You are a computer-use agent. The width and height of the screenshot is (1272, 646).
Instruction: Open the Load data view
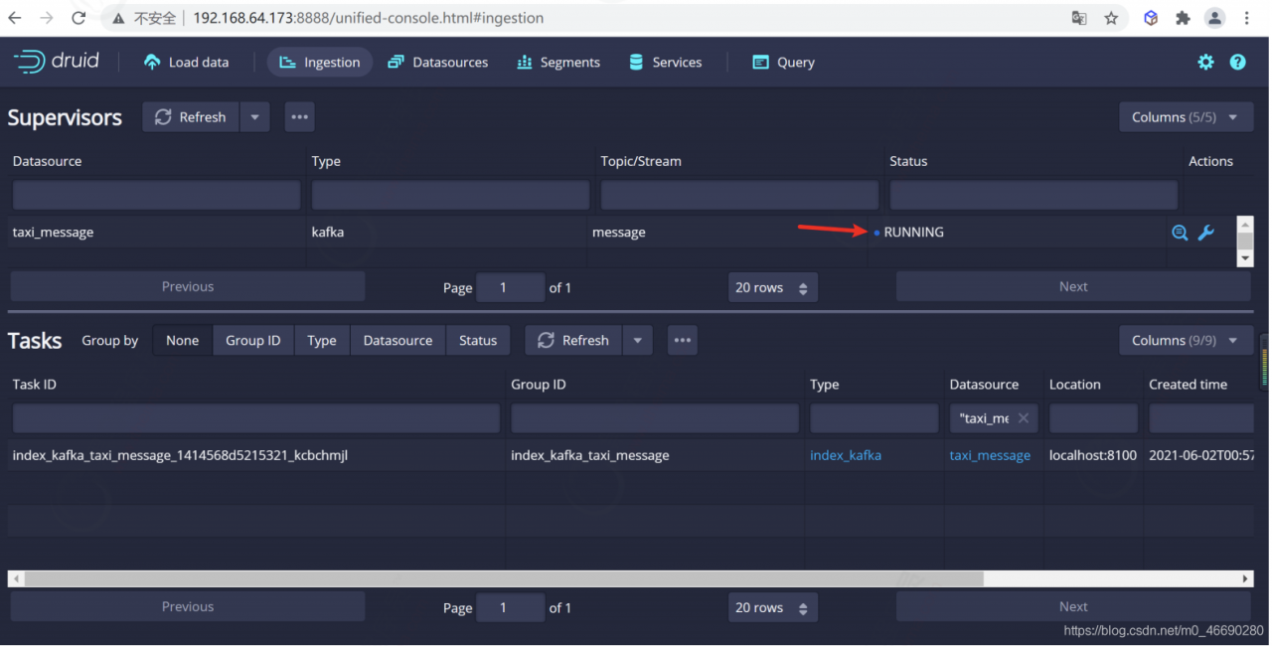186,62
